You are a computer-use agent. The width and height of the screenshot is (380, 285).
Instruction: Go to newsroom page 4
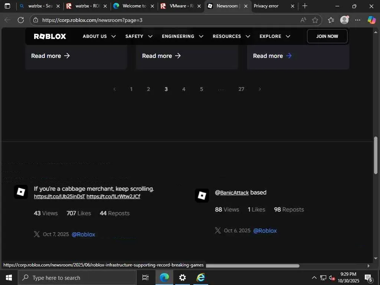click(x=184, y=89)
